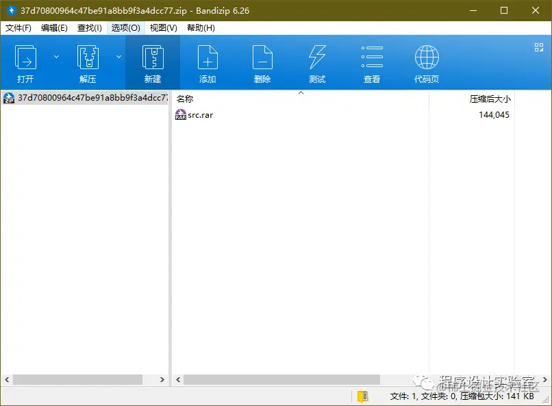Click right arrow of tree pane scrollbar
Image resolution: width=552 pixels, height=406 pixels.
pyautogui.click(x=162, y=379)
